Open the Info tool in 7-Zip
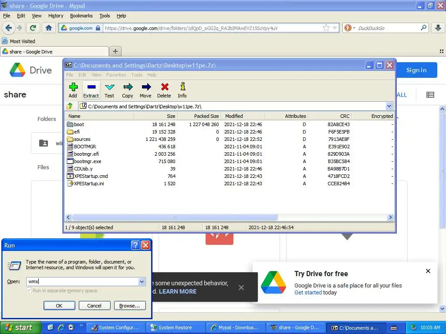Image resolution: width=446 pixels, height=334 pixels. click(182, 90)
